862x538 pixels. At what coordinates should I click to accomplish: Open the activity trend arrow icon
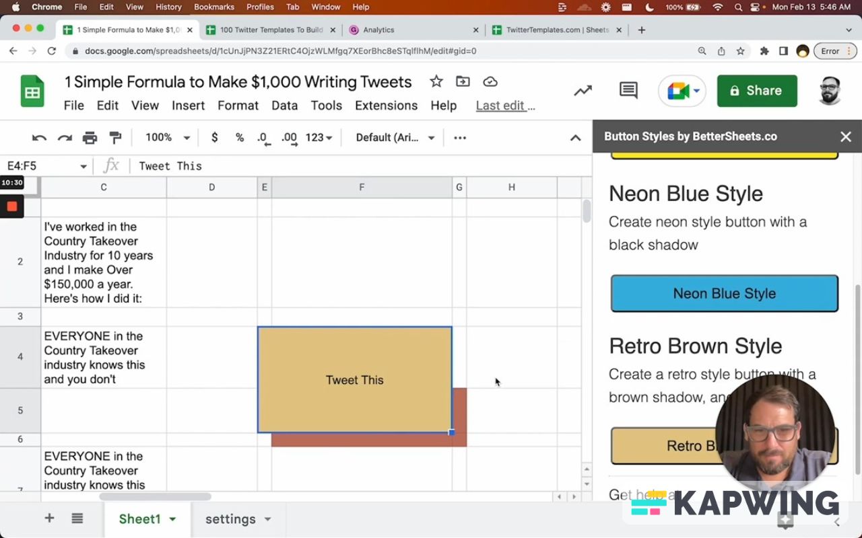coord(583,91)
